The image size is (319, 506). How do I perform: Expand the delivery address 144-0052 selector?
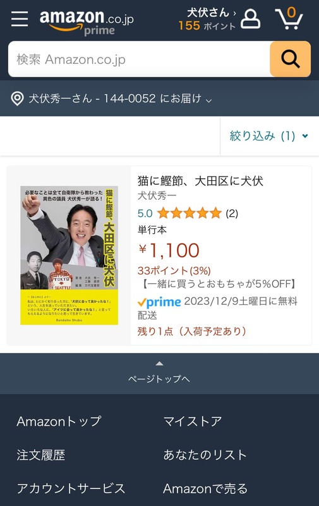(120, 99)
